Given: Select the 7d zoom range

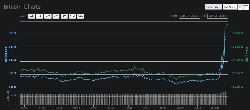Looking at the screenshot, I should tap(40, 16).
